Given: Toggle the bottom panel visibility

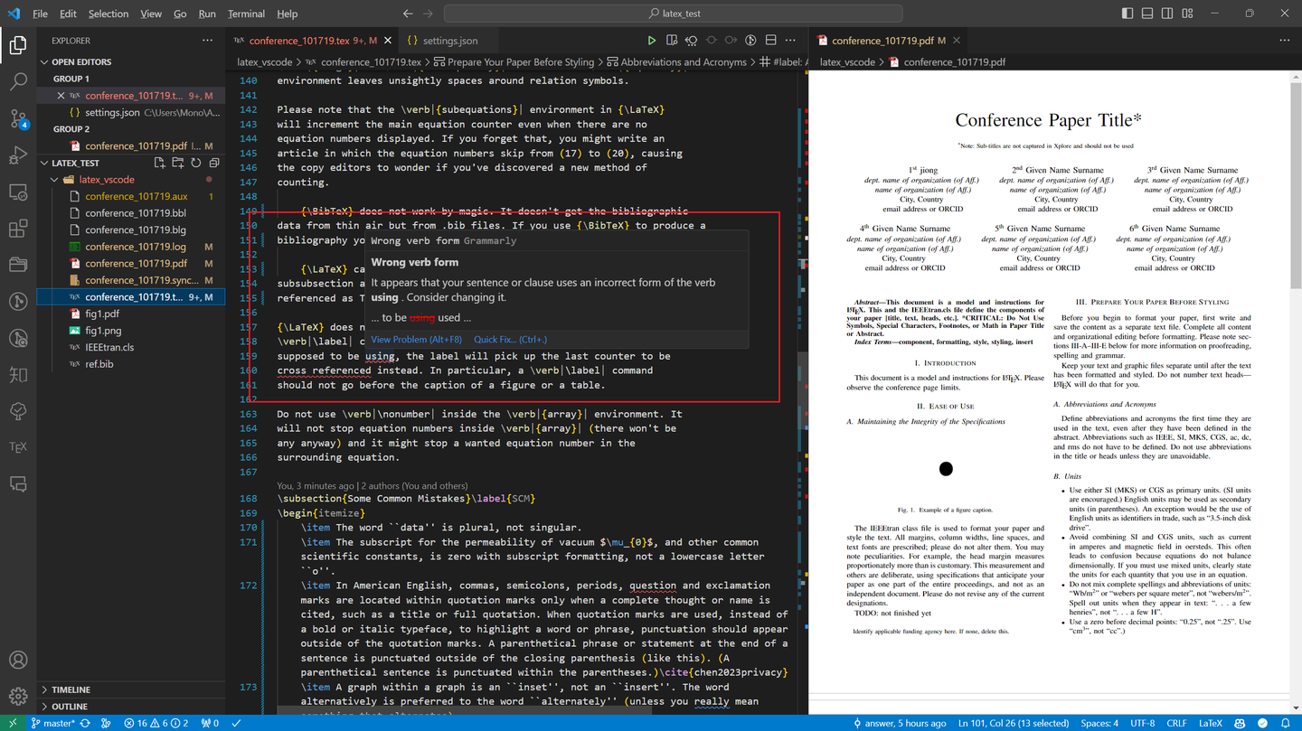Looking at the screenshot, I should click(x=1146, y=13).
